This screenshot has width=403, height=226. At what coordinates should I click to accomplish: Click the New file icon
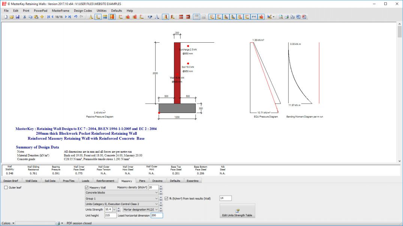tap(6, 17)
